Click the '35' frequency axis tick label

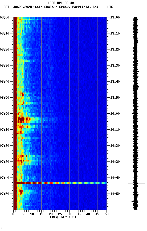click(x=79, y=214)
